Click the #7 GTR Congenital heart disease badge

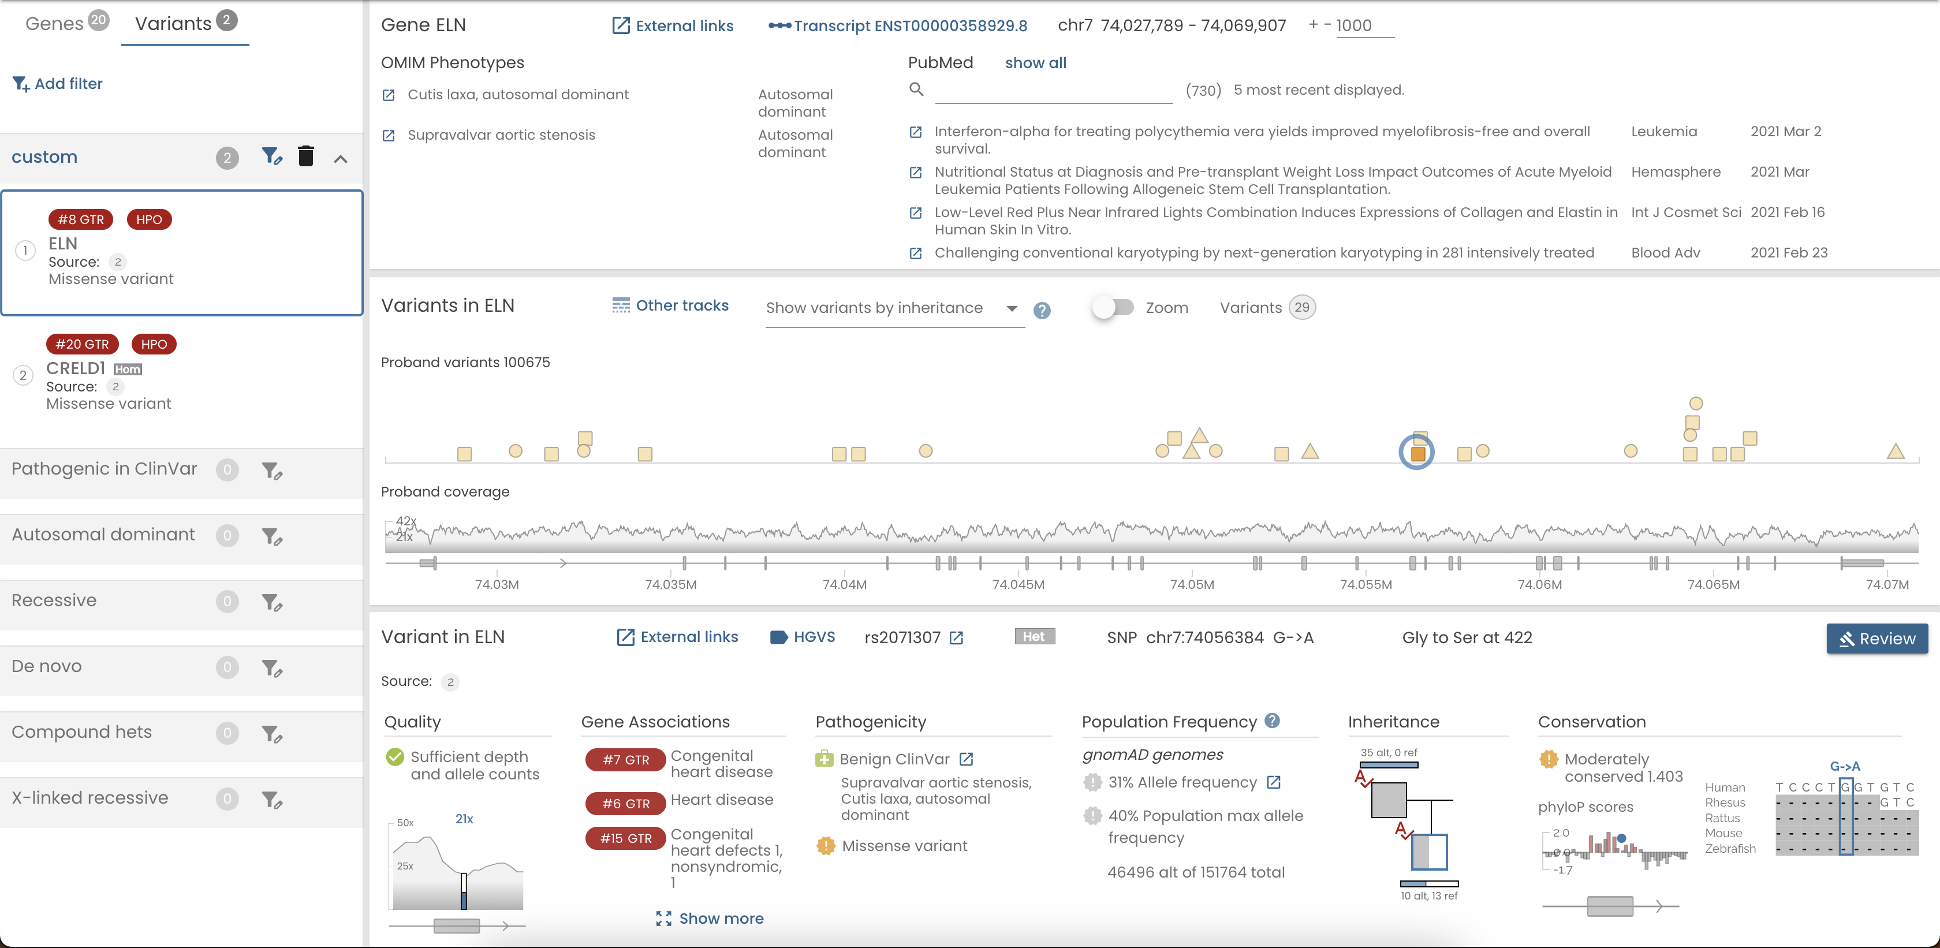coord(625,760)
